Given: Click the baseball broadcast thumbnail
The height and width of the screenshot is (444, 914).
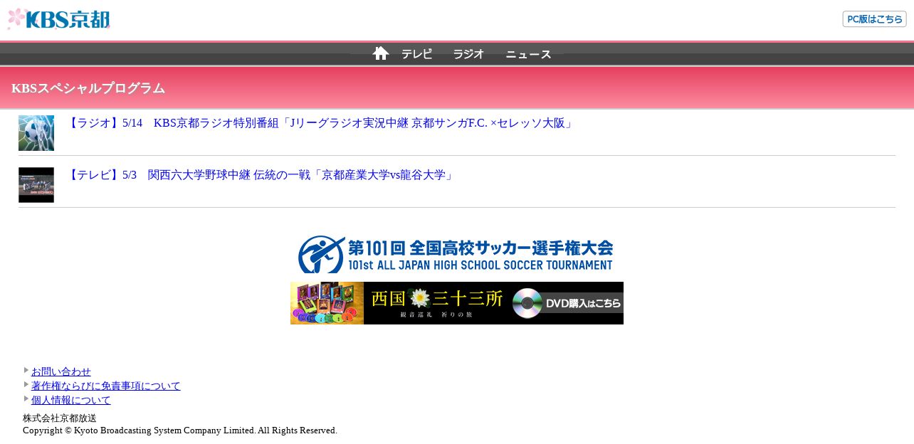Looking at the screenshot, I should (x=36, y=185).
